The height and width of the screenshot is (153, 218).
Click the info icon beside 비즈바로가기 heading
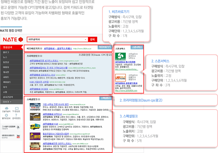41,49
